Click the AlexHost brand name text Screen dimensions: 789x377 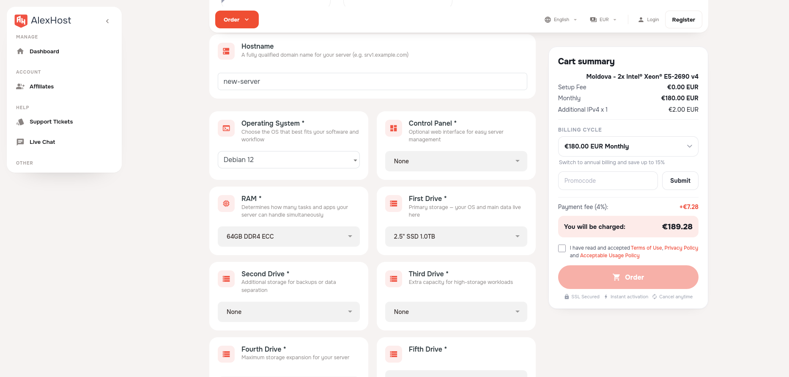51,20
